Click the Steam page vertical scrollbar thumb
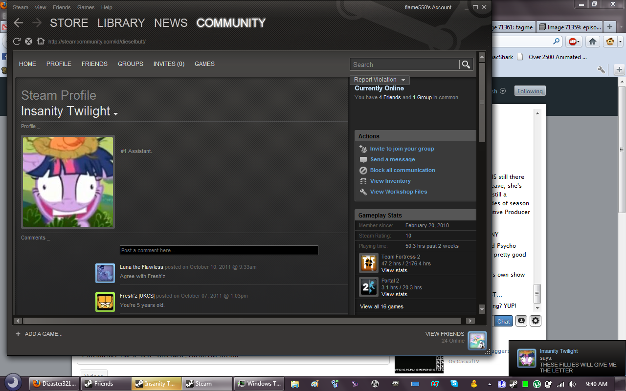 click(x=482, y=102)
